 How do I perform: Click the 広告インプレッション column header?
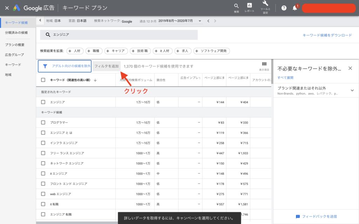pos(190,78)
